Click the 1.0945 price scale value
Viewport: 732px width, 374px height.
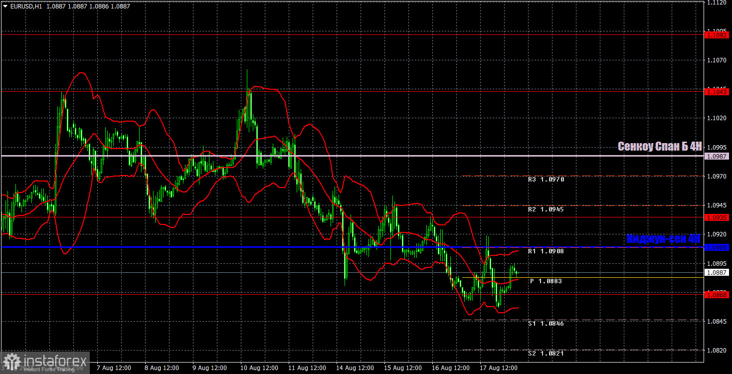(717, 205)
